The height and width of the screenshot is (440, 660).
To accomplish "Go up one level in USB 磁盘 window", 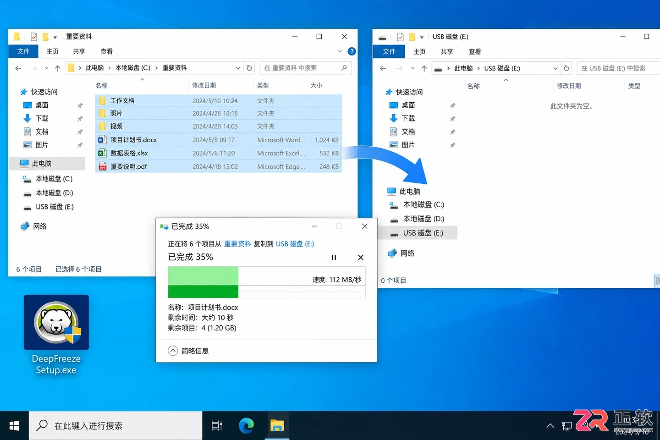I will point(424,68).
